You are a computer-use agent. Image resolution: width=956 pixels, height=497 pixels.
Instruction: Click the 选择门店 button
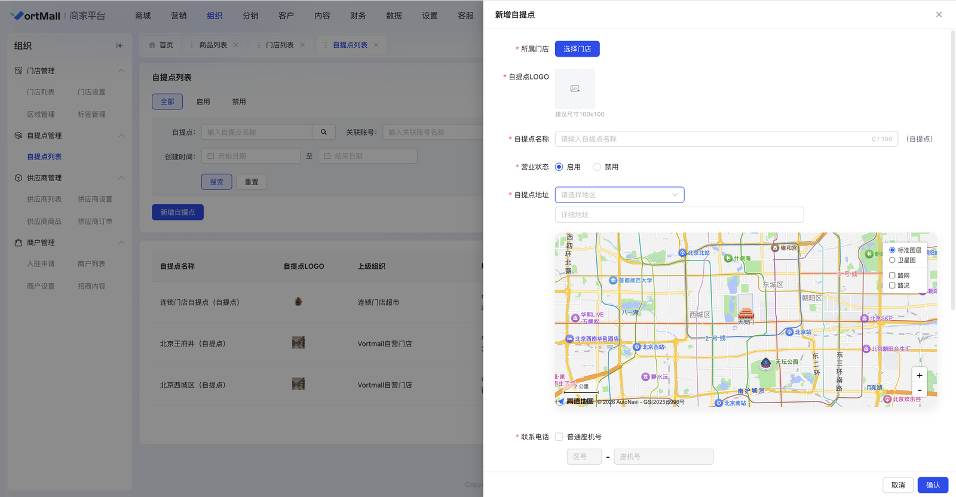[x=577, y=49]
